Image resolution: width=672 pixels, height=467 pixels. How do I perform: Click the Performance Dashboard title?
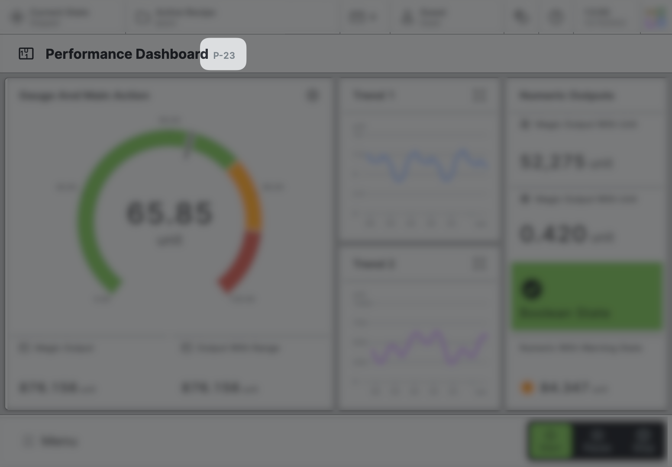pos(126,54)
